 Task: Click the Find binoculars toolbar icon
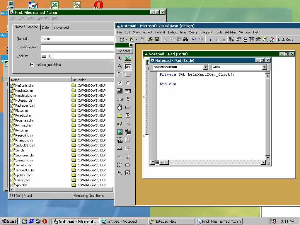tap(185, 40)
